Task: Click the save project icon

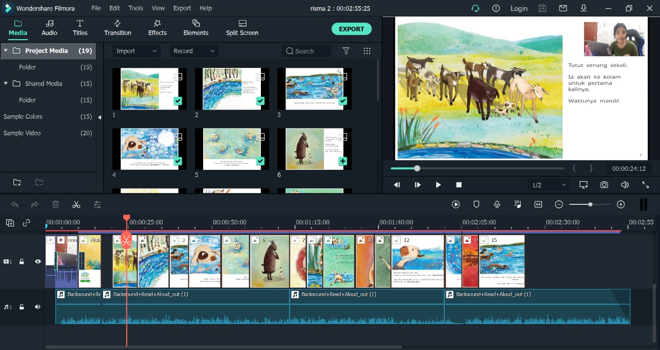Action: coord(542,8)
